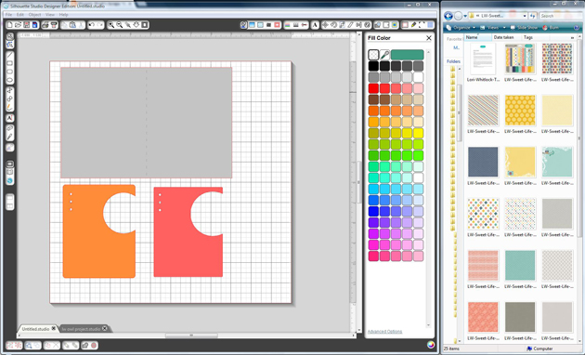Image resolution: width=585 pixels, height=355 pixels.
Task: Select the Fit to Window icon
Action: pos(144,25)
